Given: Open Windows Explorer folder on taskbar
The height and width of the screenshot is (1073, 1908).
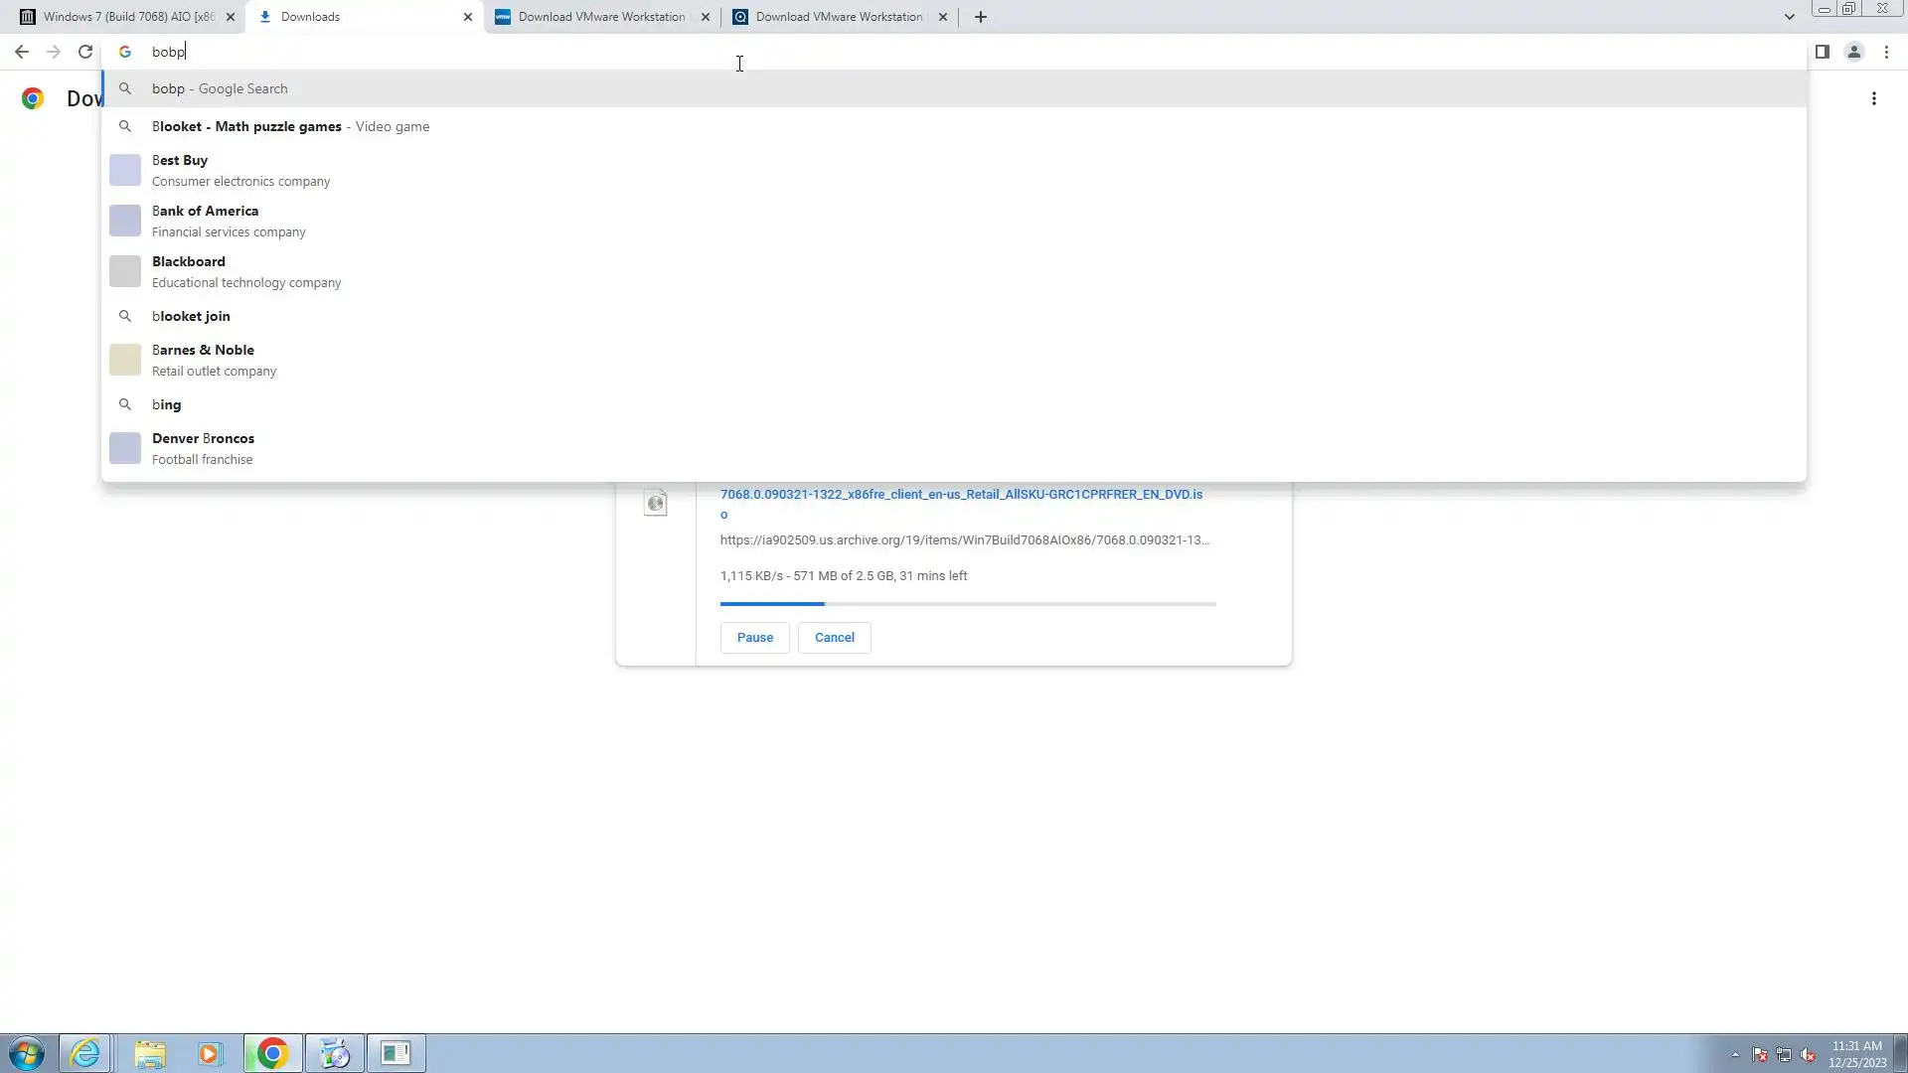Looking at the screenshot, I should click(150, 1053).
